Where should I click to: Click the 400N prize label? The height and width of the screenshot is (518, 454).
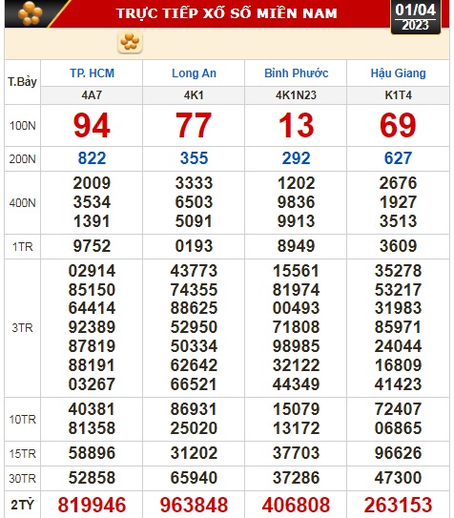click(x=23, y=203)
